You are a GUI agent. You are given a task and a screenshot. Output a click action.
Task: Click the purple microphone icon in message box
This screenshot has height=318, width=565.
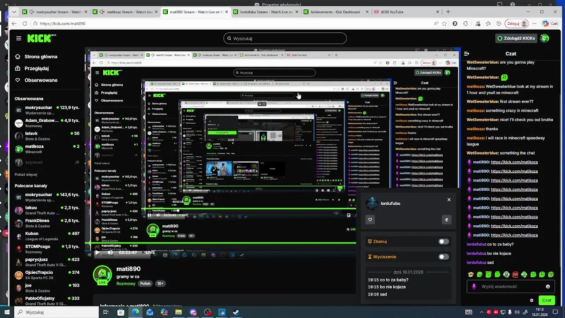click(474, 286)
